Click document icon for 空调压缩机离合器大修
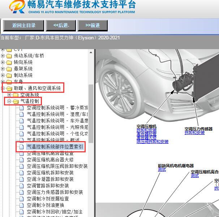This screenshot has width=219, height=217. point(22,160)
